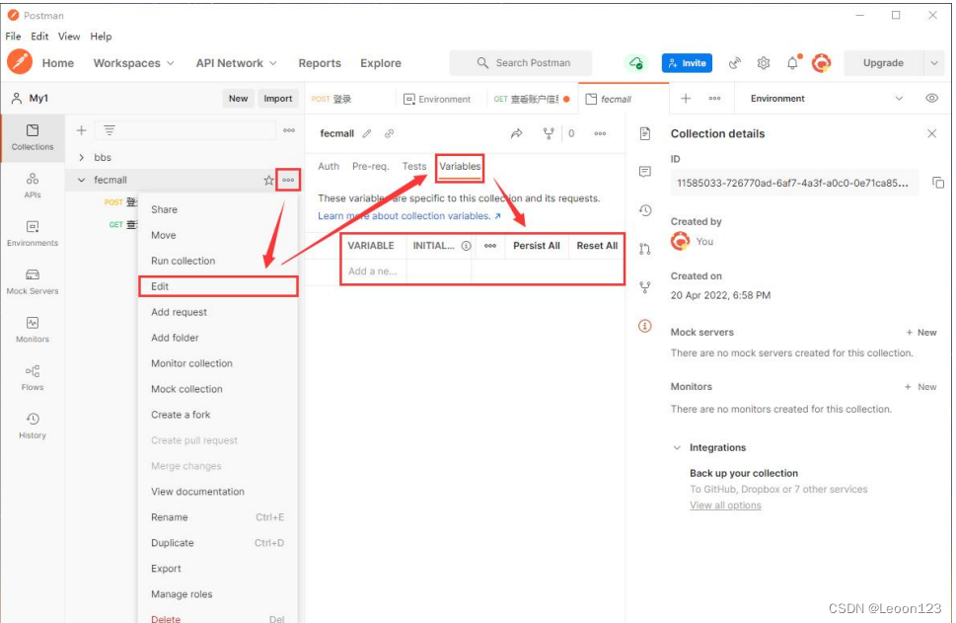
Task: Open the settings gear icon
Action: (764, 63)
